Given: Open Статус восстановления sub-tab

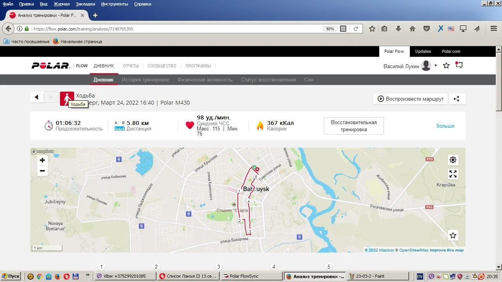Looking at the screenshot, I should point(269,80).
